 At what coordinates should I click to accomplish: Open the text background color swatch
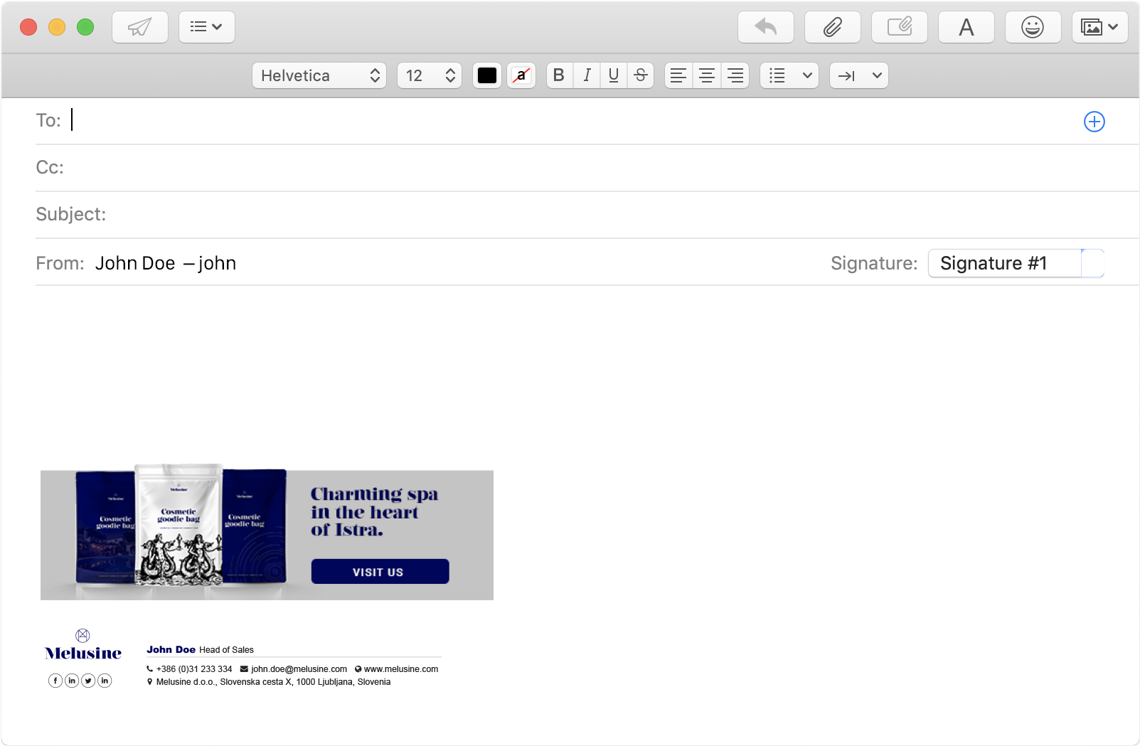coord(521,75)
